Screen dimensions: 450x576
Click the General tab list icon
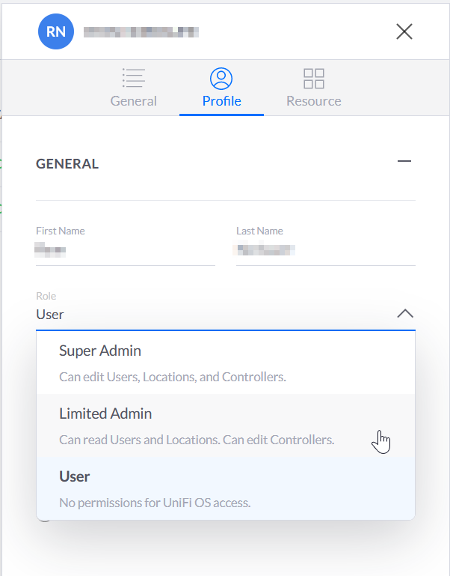click(134, 78)
